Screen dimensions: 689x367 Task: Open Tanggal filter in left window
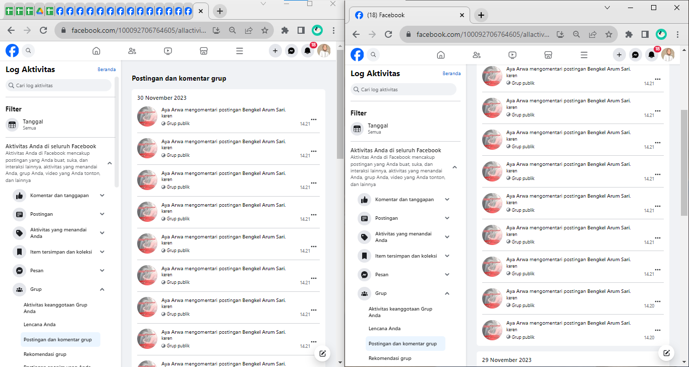pyautogui.click(x=60, y=125)
